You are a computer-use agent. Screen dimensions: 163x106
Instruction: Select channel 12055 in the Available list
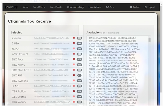[x=113, y=44]
